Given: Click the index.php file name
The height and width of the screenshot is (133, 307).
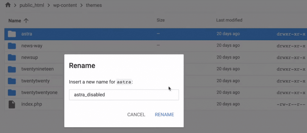Looking at the screenshot, I should 31,104.
